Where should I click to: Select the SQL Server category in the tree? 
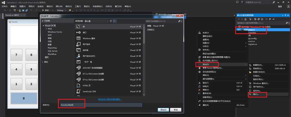coord(52,51)
